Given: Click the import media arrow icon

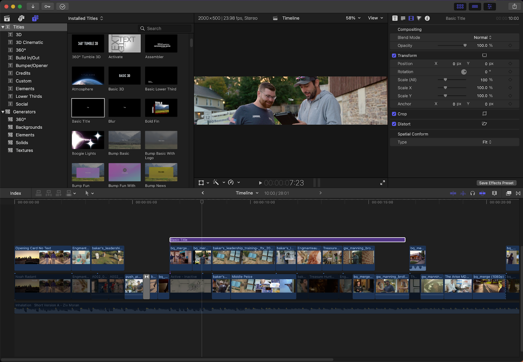Looking at the screenshot, I should (x=33, y=7).
